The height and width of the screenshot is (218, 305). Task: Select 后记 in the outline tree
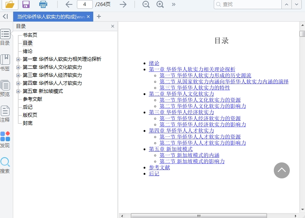pos(28,107)
